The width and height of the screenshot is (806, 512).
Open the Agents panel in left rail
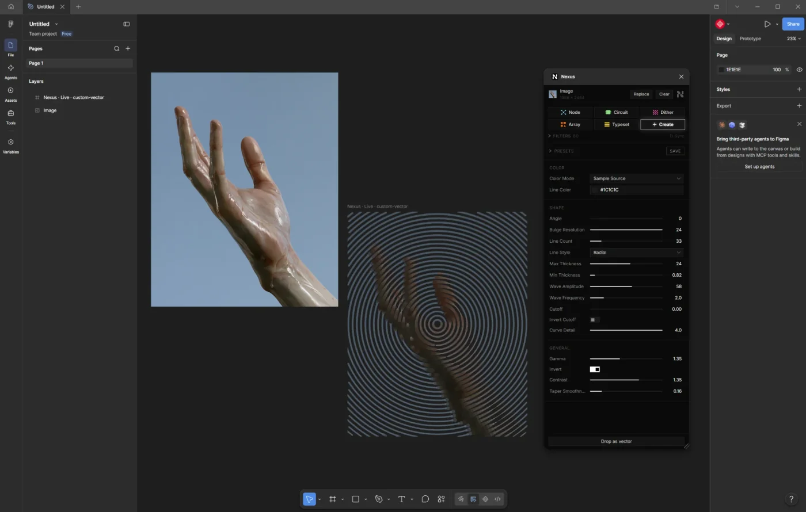tap(10, 71)
